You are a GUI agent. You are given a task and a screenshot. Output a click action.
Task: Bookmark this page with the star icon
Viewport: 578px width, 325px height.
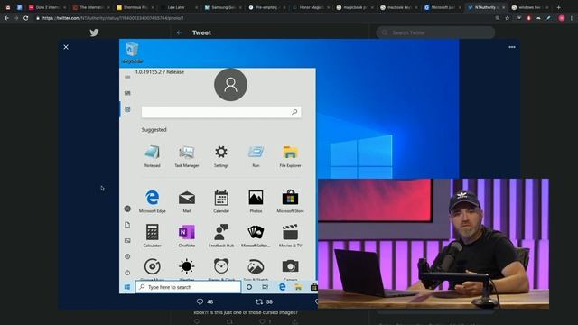pos(508,18)
